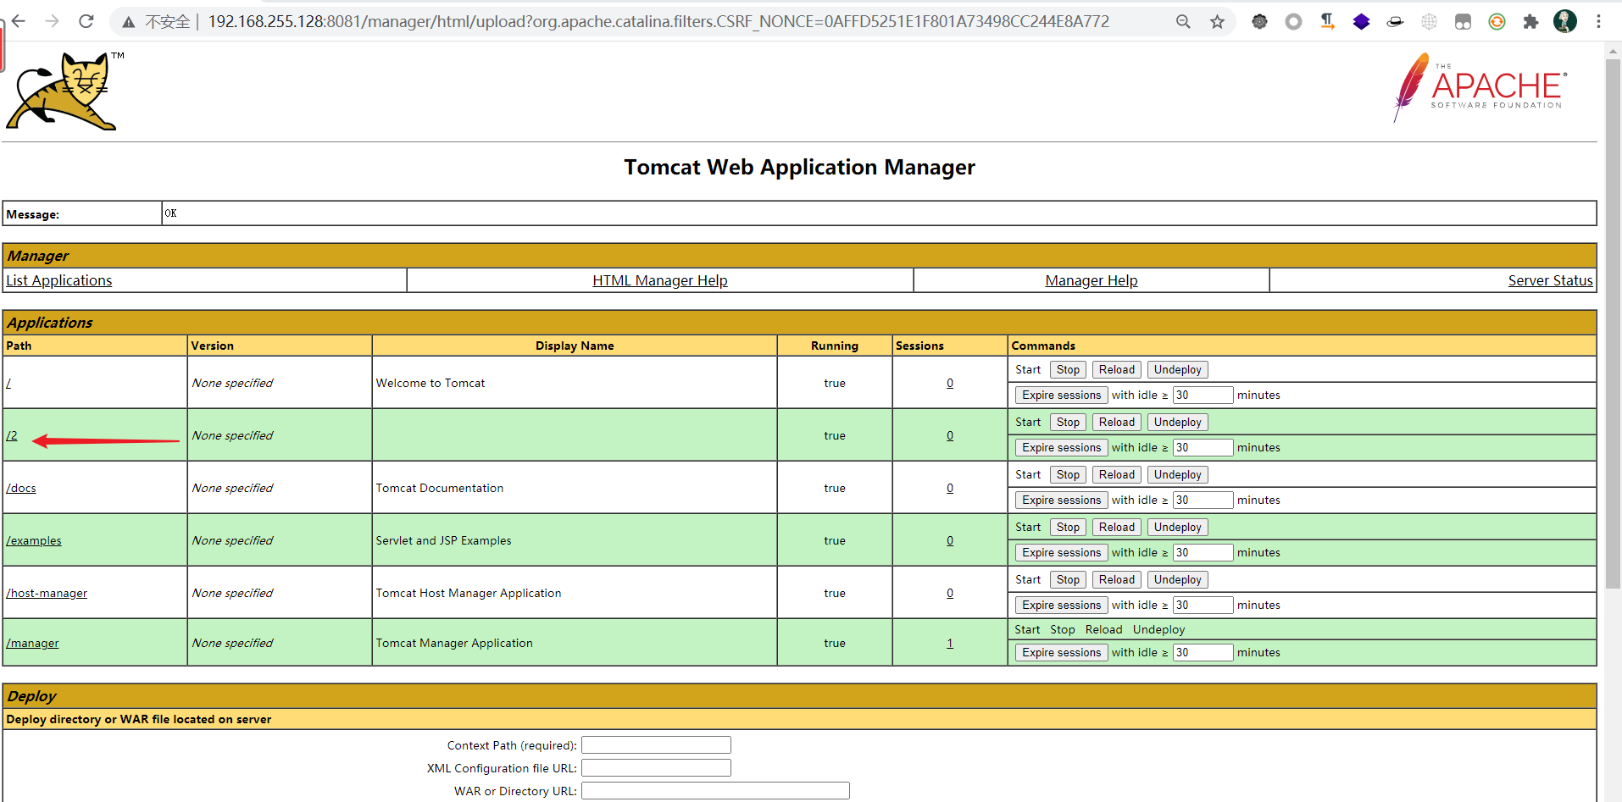Click the vertical page scrollbar
This screenshot has height=802, width=1622.
(x=1614, y=322)
